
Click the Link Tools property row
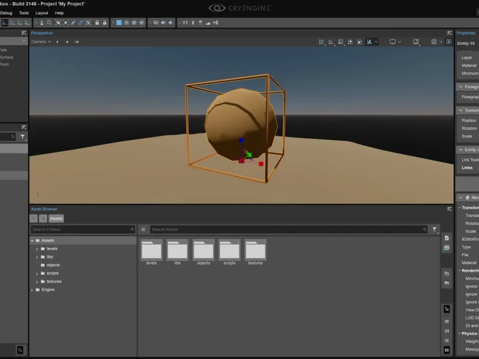point(470,160)
